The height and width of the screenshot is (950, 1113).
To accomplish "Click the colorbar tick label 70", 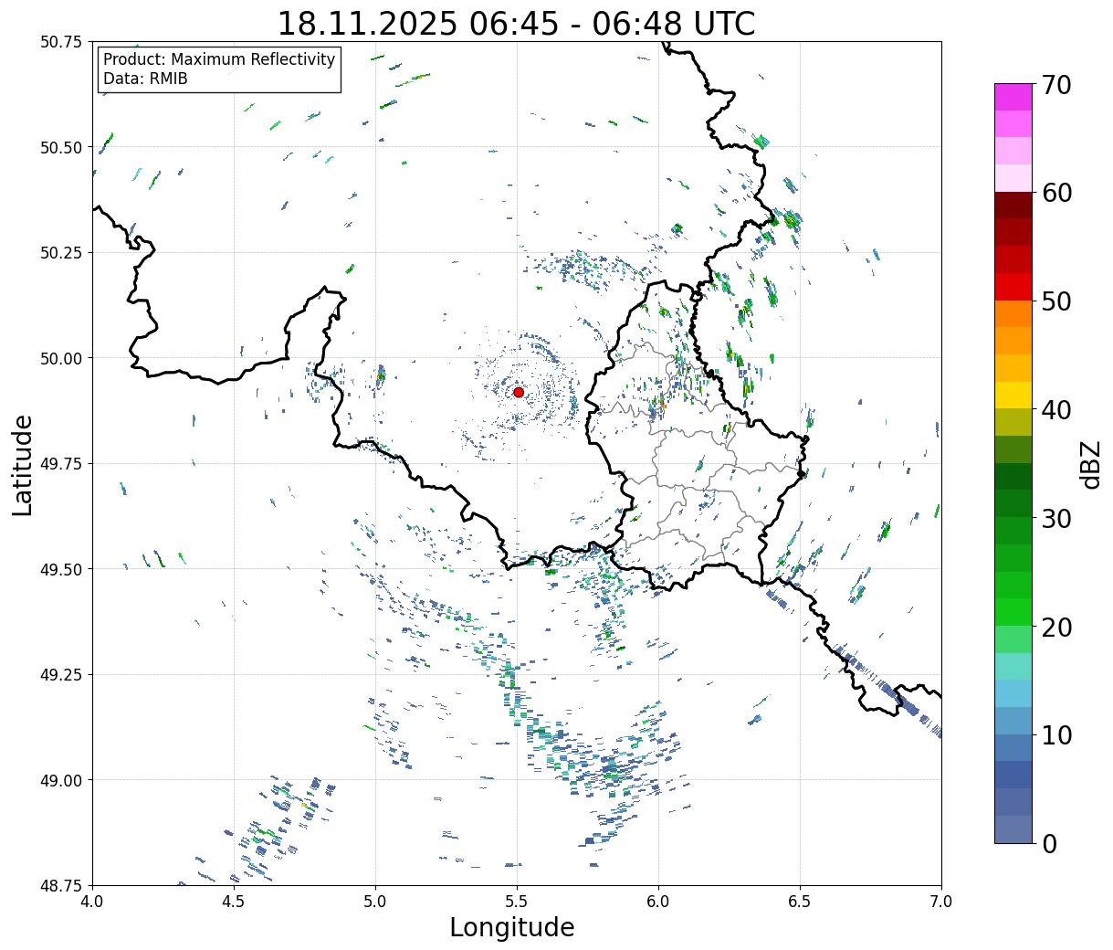I will [x=1056, y=85].
